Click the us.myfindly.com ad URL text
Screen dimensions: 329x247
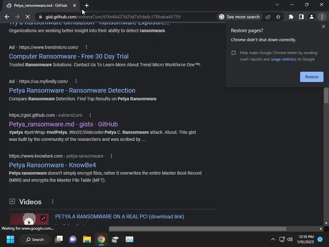(x=43, y=81)
